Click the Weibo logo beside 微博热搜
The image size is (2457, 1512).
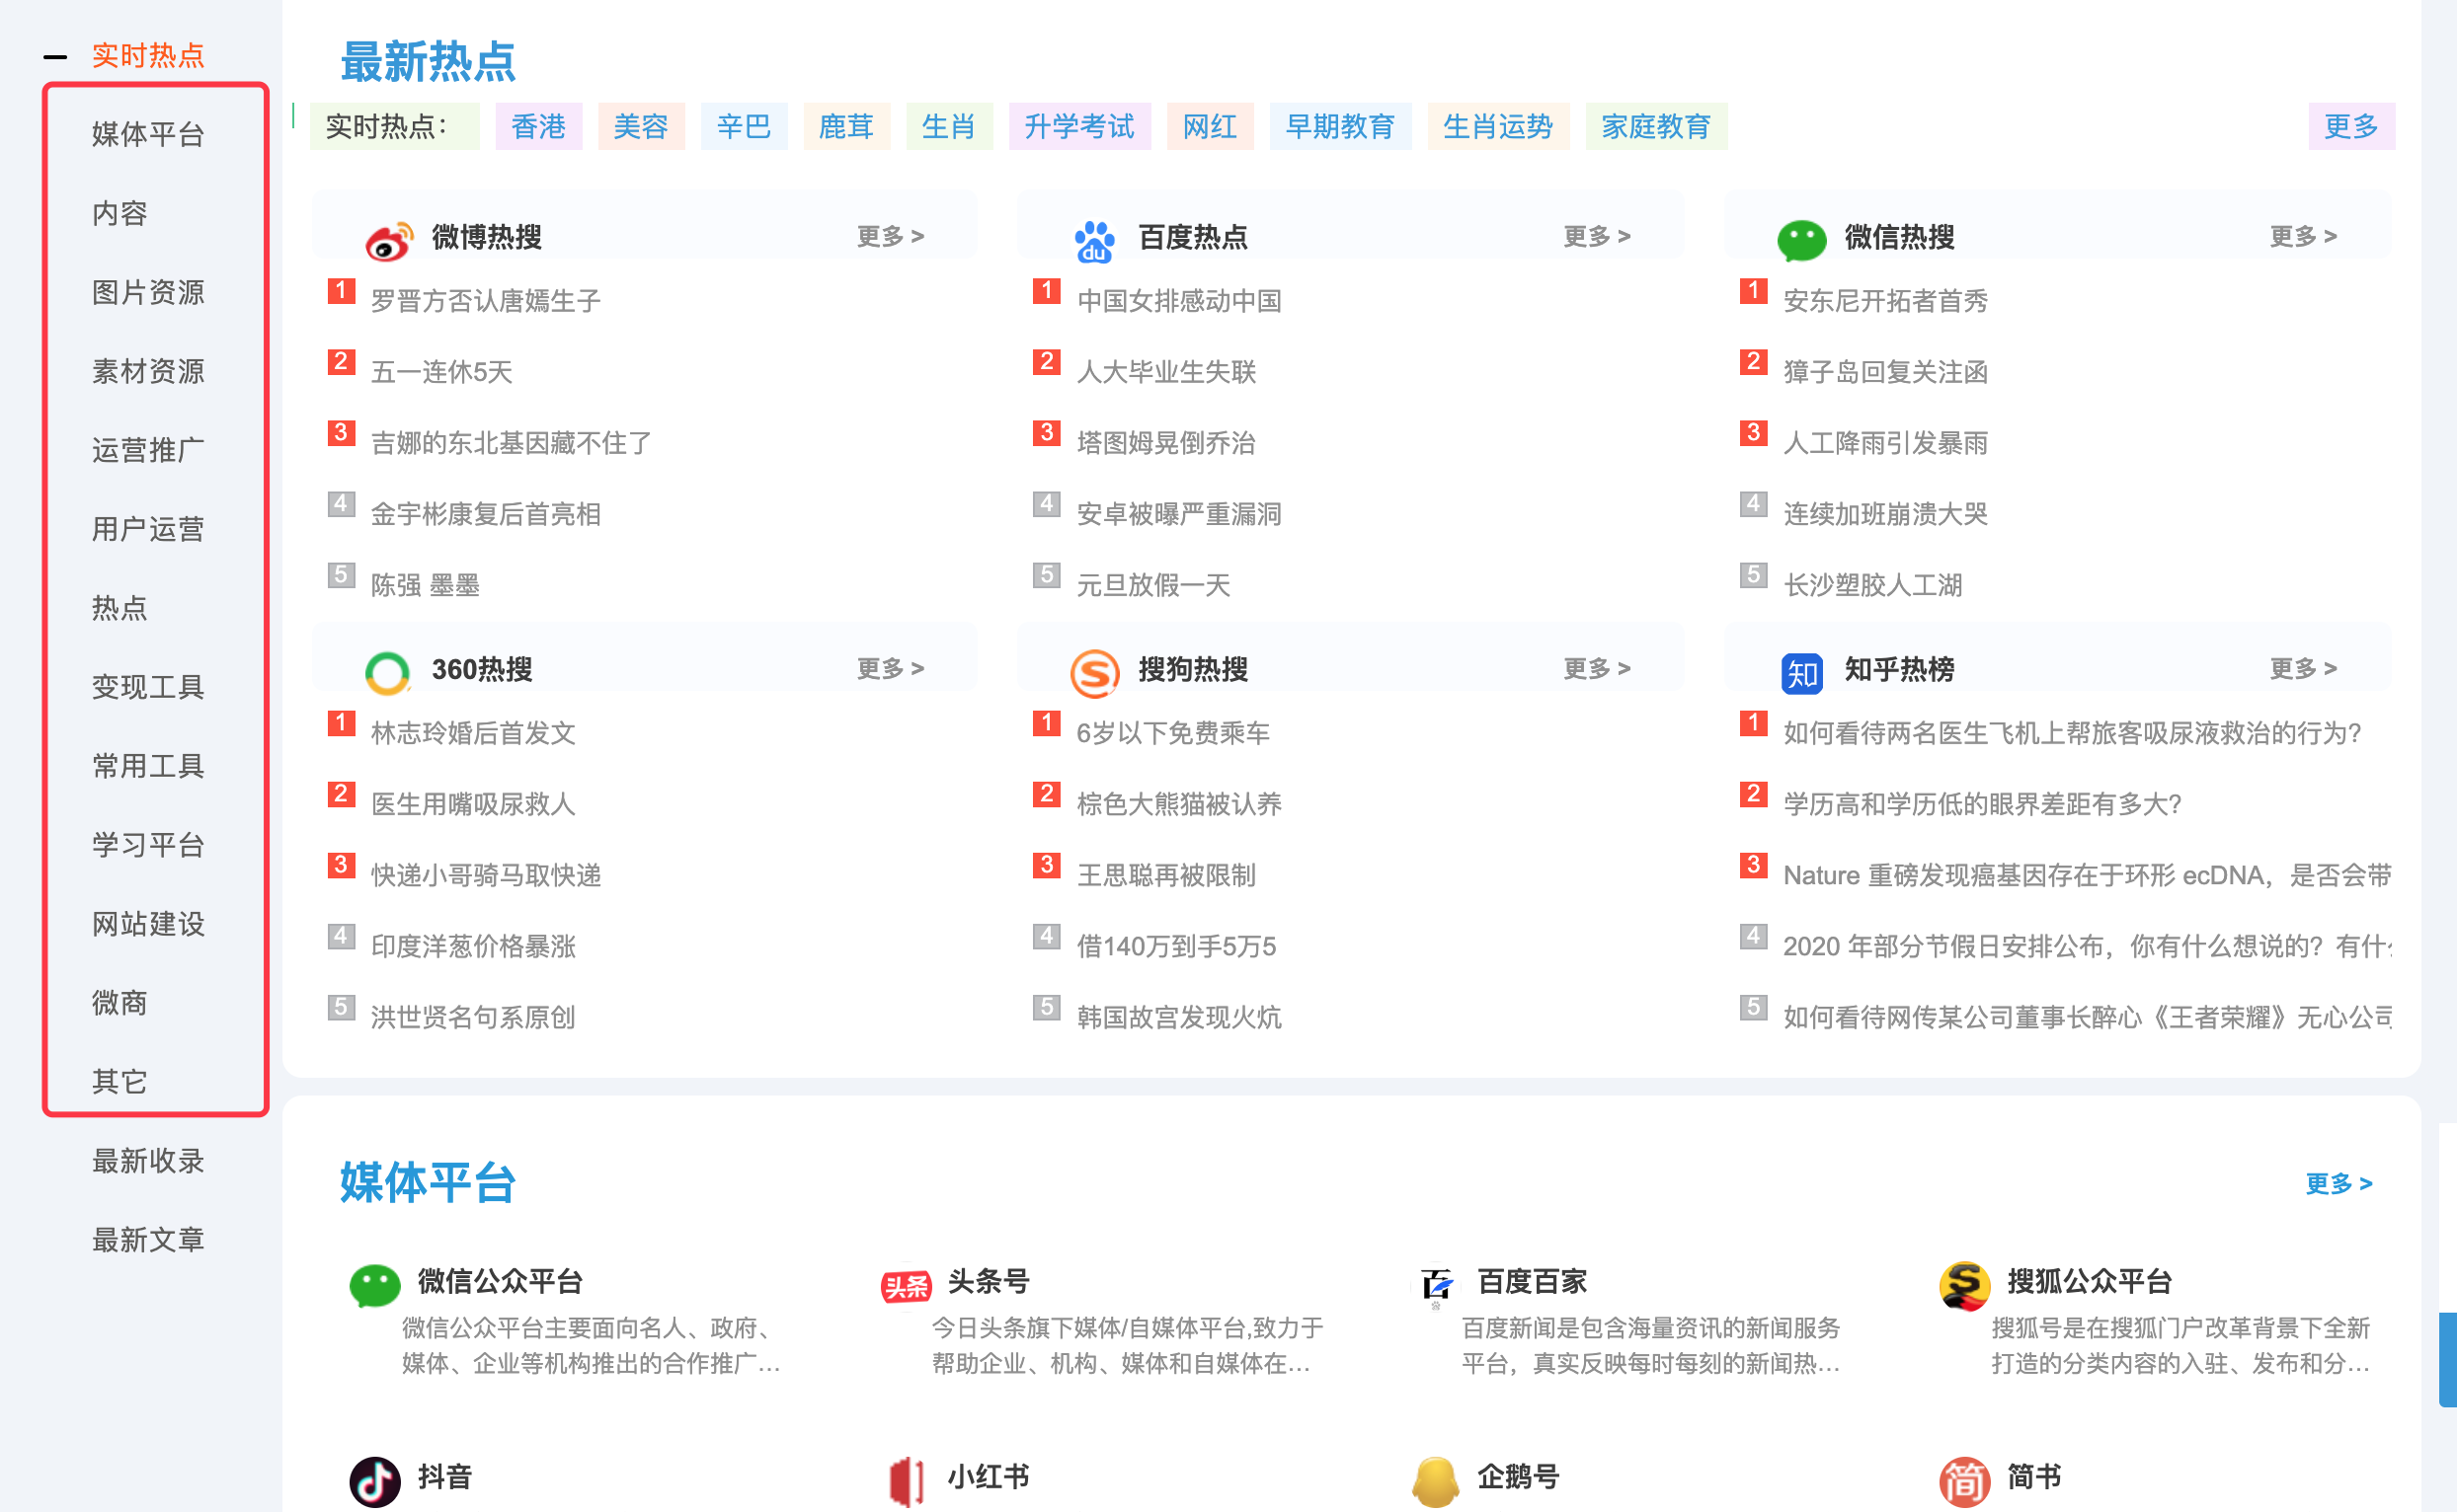click(388, 240)
